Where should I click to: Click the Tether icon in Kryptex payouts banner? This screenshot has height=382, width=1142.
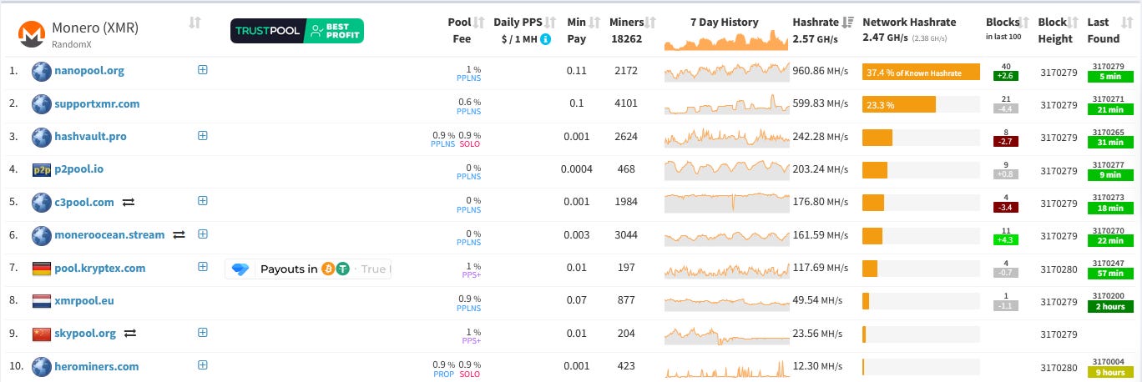click(341, 269)
